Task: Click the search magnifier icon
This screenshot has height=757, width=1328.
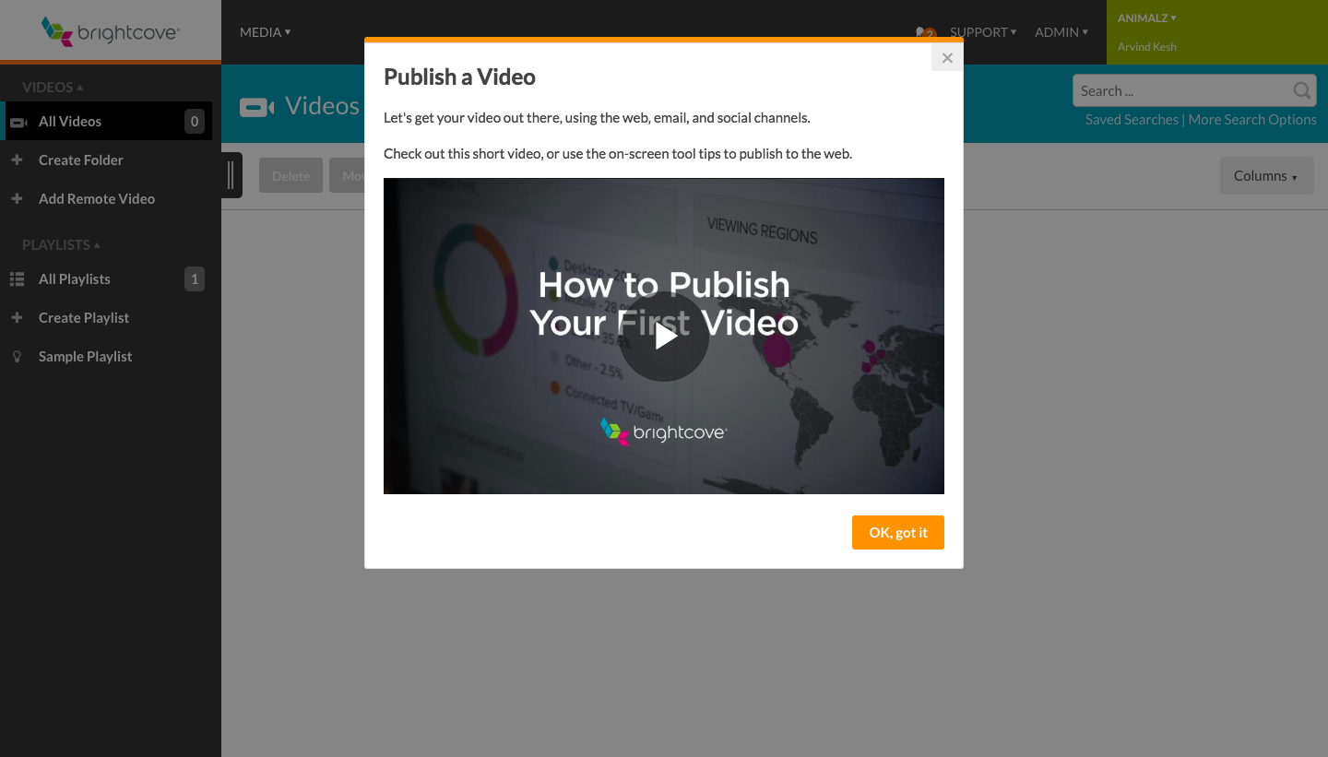Action: [x=1301, y=90]
